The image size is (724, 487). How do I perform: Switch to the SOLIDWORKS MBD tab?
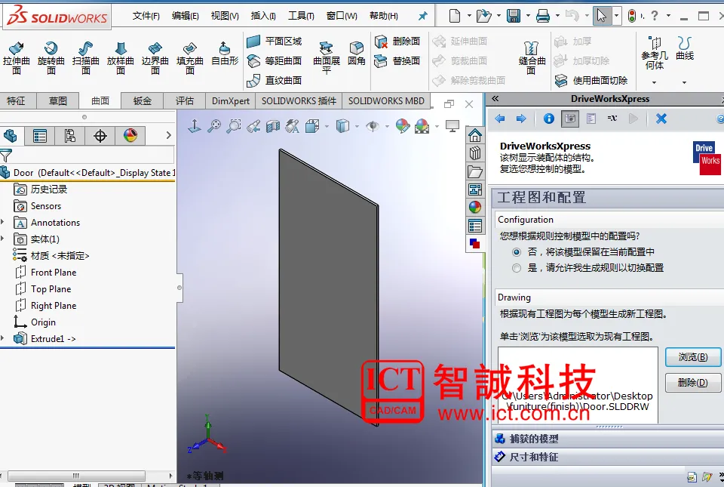(x=386, y=100)
